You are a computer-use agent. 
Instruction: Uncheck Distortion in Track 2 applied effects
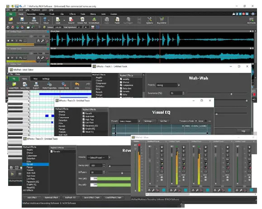pos(121,88)
